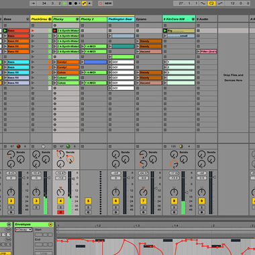
Task: Solo track 7 with its S button
Action: (x=144, y=207)
